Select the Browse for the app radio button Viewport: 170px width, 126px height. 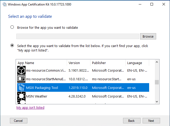point(12,27)
